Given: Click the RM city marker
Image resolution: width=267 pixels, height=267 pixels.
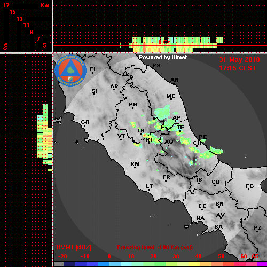Looking at the screenshot, I should (x=135, y=167).
